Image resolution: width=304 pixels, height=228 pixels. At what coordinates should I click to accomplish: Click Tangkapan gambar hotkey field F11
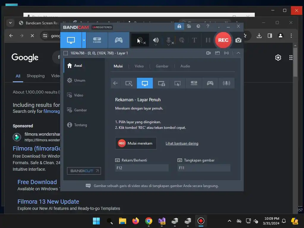204,168
